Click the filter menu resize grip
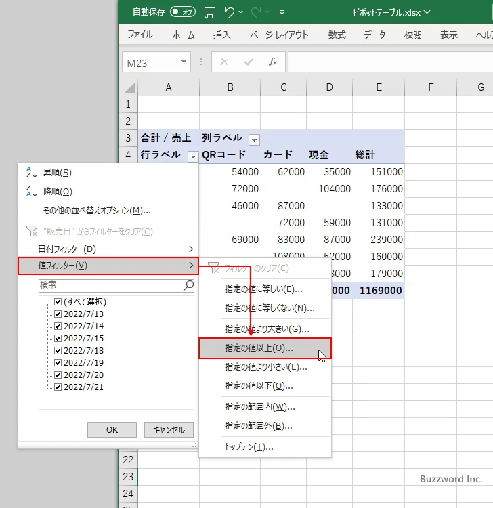 click(x=194, y=446)
